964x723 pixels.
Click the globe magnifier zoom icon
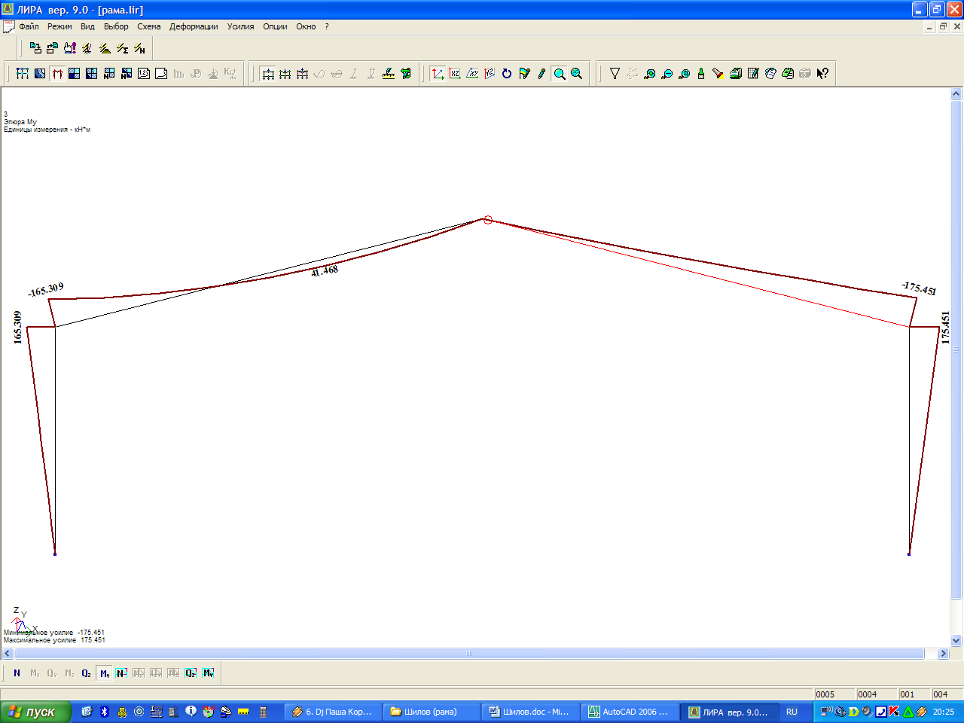pyautogui.click(x=577, y=73)
